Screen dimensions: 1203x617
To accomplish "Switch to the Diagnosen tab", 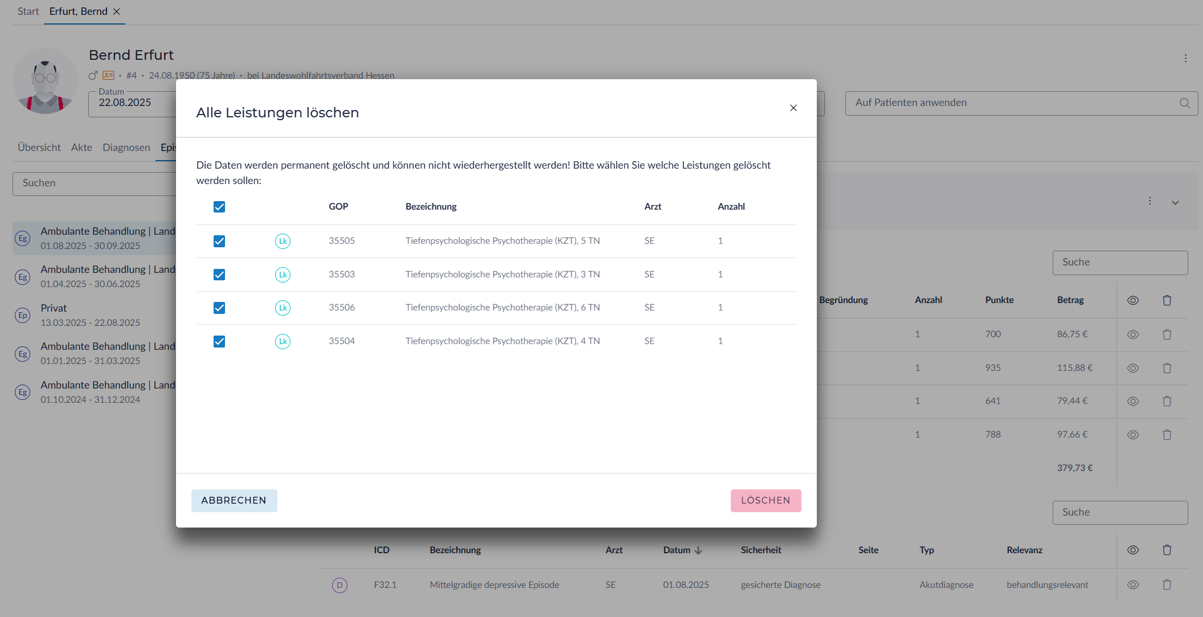I will (126, 148).
